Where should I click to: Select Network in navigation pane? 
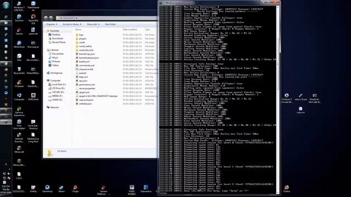[x=53, y=107]
